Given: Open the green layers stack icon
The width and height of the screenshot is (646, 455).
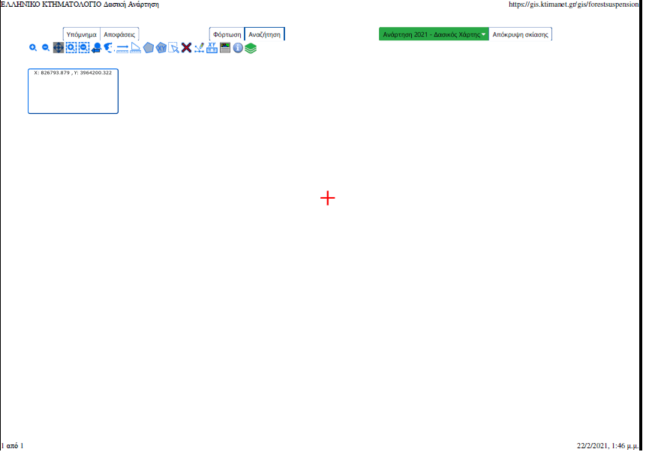Looking at the screenshot, I should [x=251, y=48].
